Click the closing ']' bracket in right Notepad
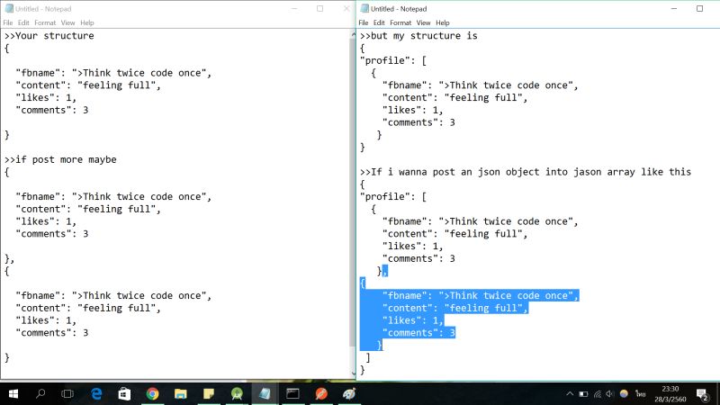The height and width of the screenshot is (405, 720). click(x=368, y=357)
